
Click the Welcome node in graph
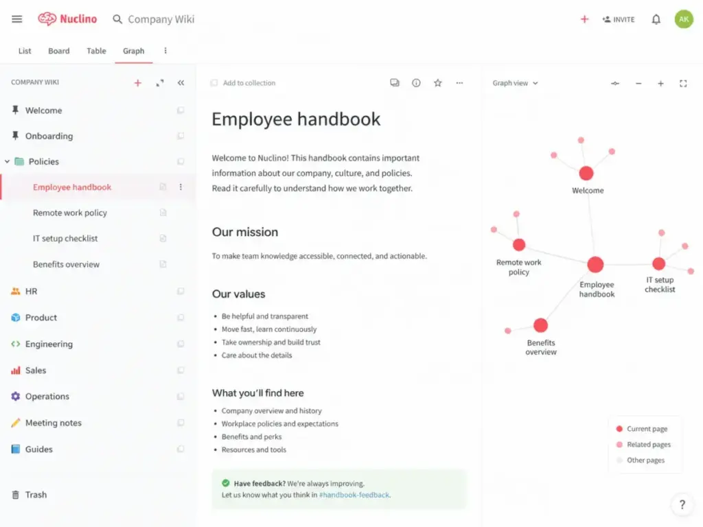click(586, 173)
